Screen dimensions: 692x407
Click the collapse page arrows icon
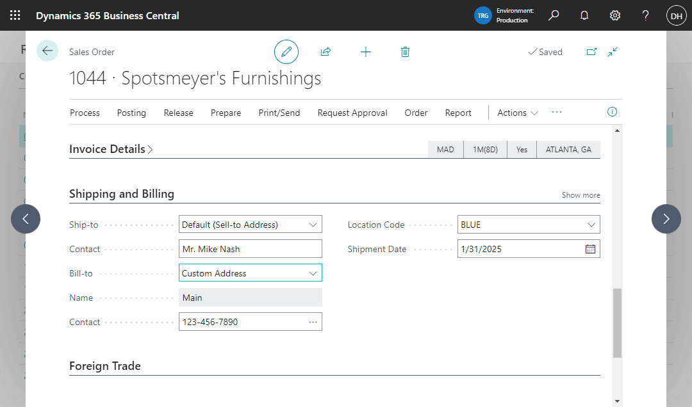pyautogui.click(x=613, y=52)
